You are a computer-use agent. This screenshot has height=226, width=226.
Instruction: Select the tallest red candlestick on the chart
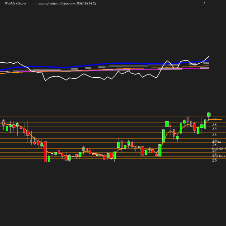(45, 151)
